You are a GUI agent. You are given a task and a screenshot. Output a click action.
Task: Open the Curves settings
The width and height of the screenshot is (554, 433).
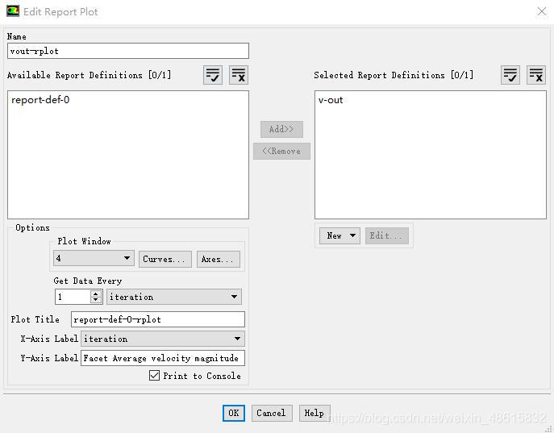(x=165, y=259)
